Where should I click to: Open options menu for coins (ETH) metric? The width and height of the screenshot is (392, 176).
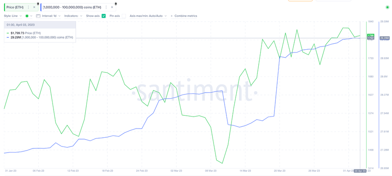(106, 7)
